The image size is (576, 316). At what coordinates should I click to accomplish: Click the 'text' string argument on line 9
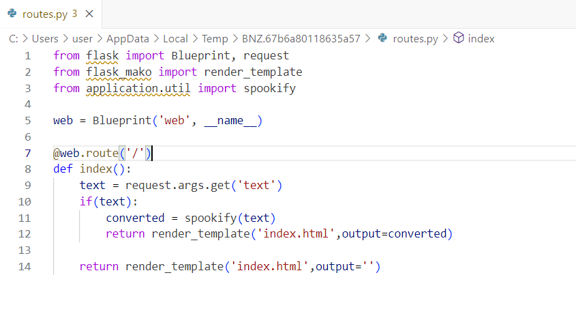256,186
